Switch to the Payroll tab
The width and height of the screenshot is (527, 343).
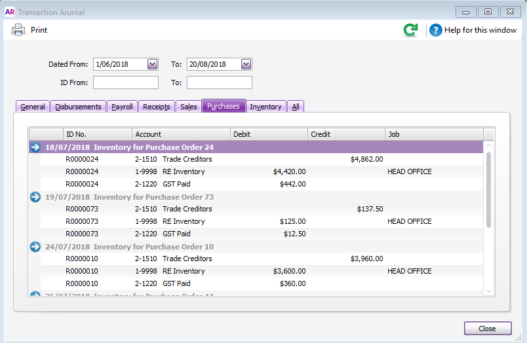[x=122, y=107]
